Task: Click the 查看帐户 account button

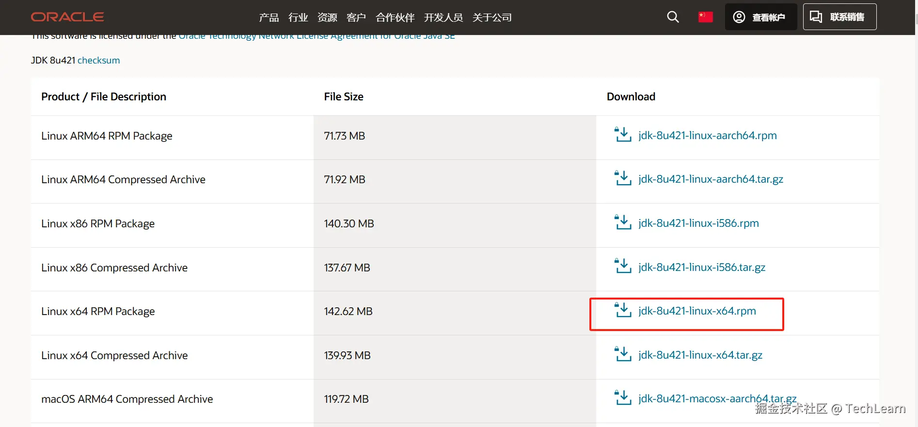Action: pos(760,17)
